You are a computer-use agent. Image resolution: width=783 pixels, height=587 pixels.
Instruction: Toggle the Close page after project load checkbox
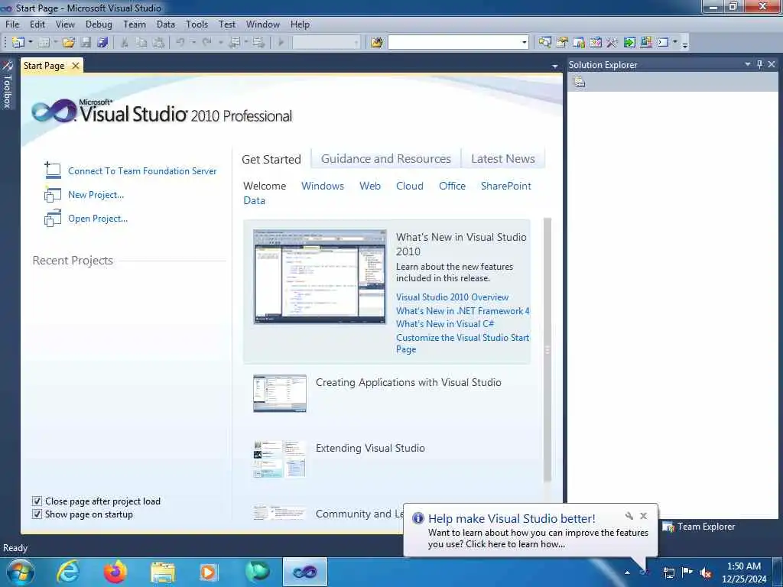[37, 501]
